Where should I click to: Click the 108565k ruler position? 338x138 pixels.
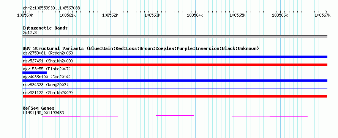coord(237,15)
